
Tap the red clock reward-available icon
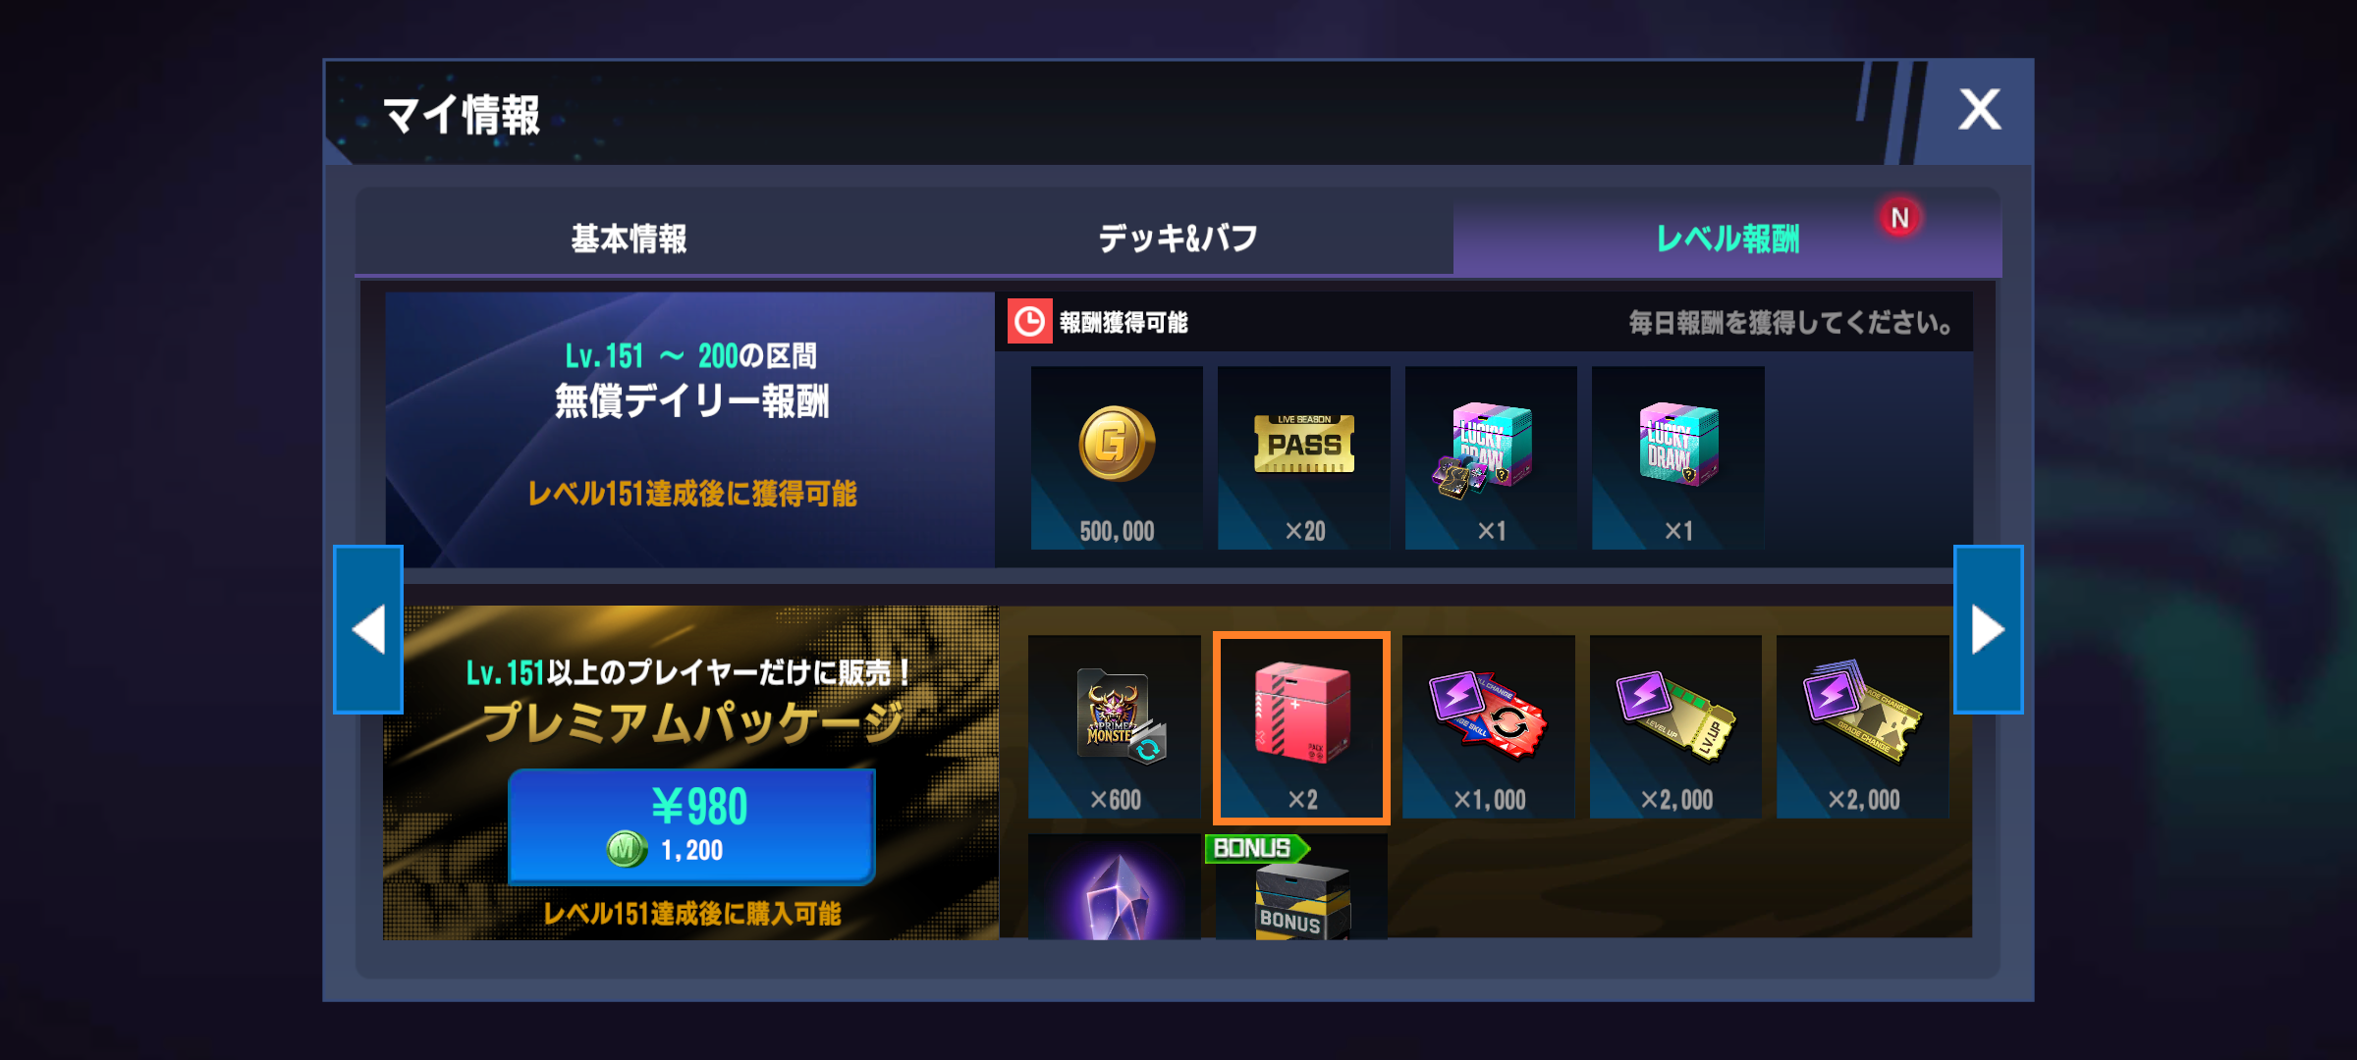pyautogui.click(x=1029, y=322)
